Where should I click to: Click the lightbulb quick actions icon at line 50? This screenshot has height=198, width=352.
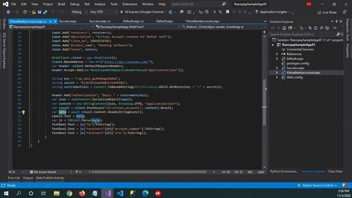point(23,112)
